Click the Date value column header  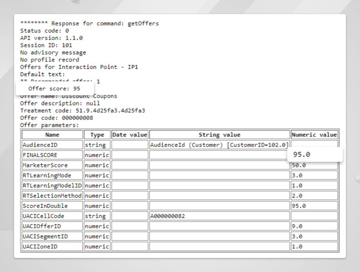click(130, 135)
